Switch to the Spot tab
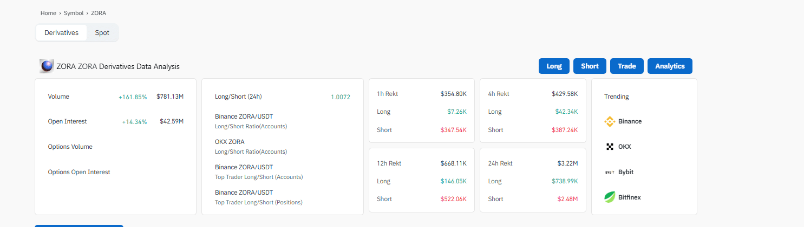 pos(102,33)
